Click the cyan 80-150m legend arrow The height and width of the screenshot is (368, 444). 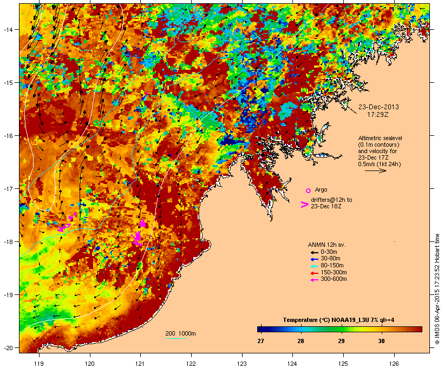(x=314, y=266)
